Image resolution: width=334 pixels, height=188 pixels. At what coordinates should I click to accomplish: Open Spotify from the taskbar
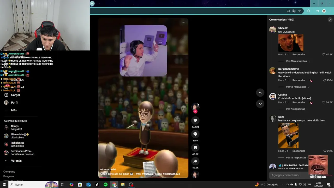tap(105, 185)
